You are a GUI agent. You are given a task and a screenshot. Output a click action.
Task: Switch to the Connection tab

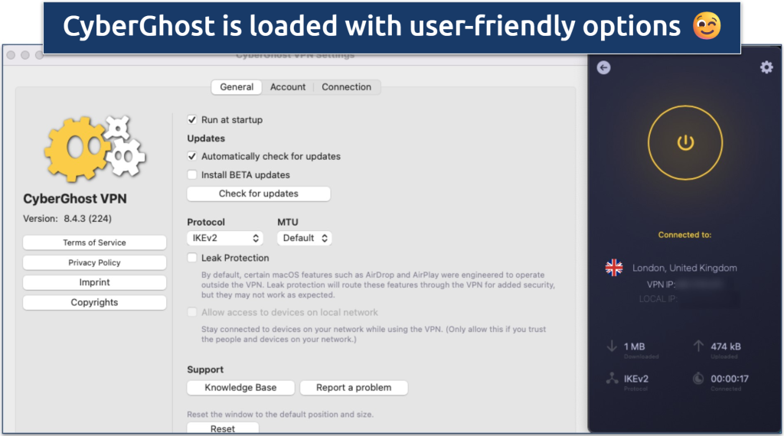[346, 87]
